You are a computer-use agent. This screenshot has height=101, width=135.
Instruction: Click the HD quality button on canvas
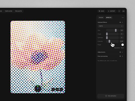point(61,89)
